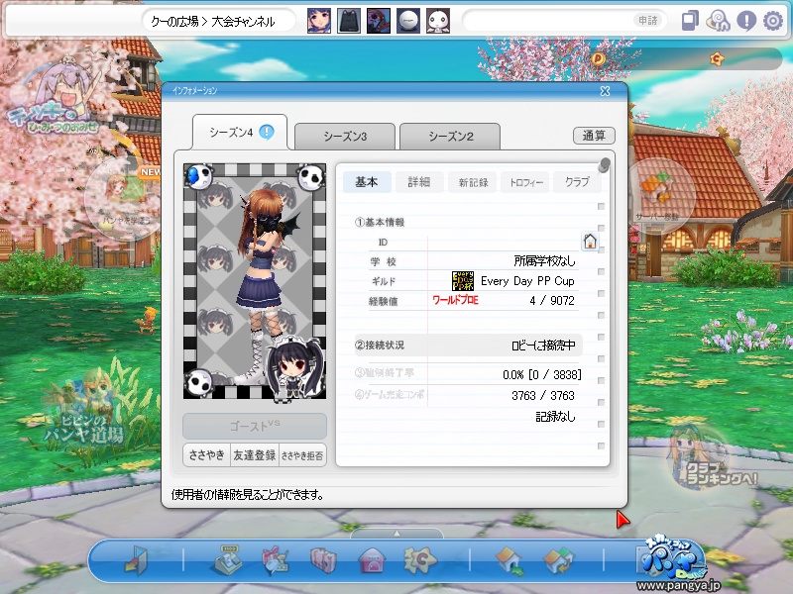Click the '①基本情報' section heading
The width and height of the screenshot is (793, 594).
pyautogui.click(x=380, y=222)
